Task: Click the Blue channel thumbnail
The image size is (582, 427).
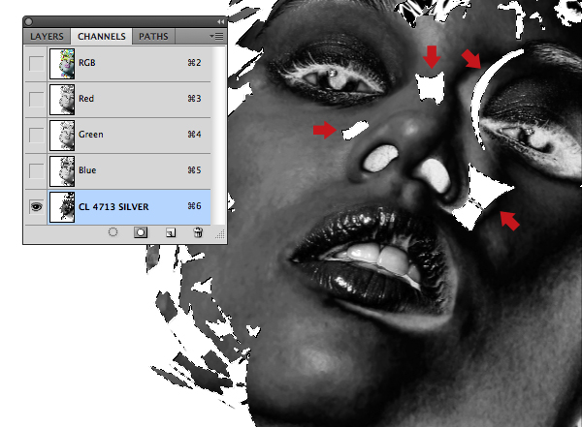Action: [62, 171]
